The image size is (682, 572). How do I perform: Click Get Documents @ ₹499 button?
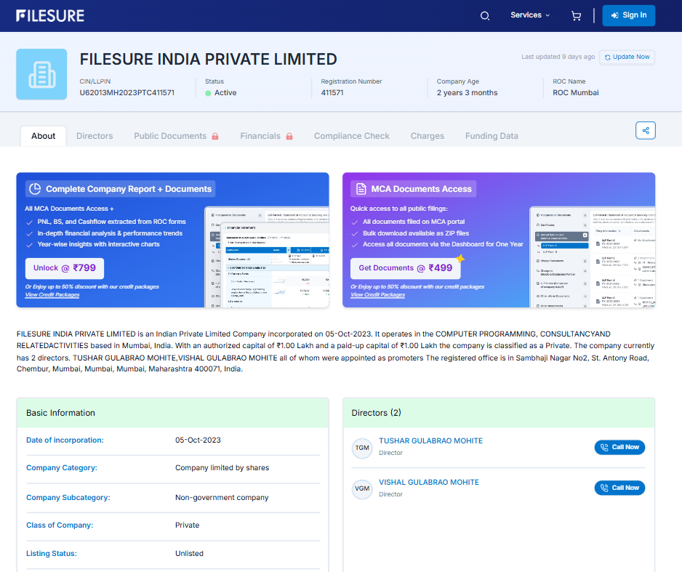coord(405,268)
